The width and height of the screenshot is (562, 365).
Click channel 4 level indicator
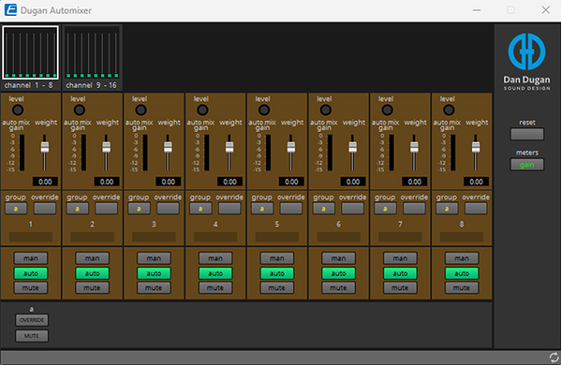pos(202,109)
